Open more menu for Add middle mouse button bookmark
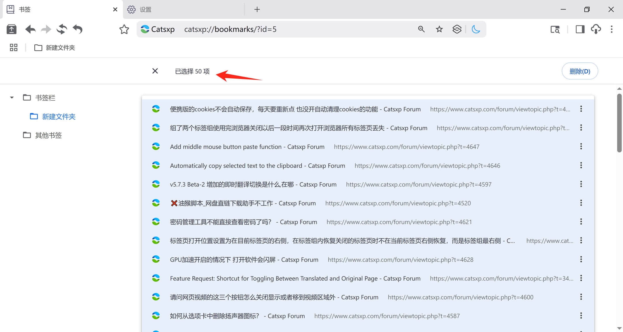Screen dimensions: 623x332 click(581, 146)
